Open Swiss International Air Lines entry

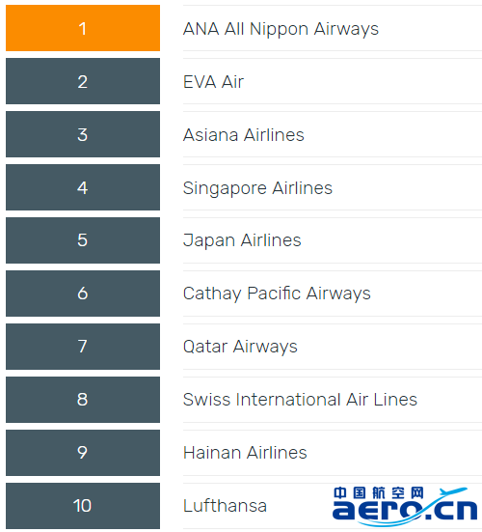tap(300, 400)
